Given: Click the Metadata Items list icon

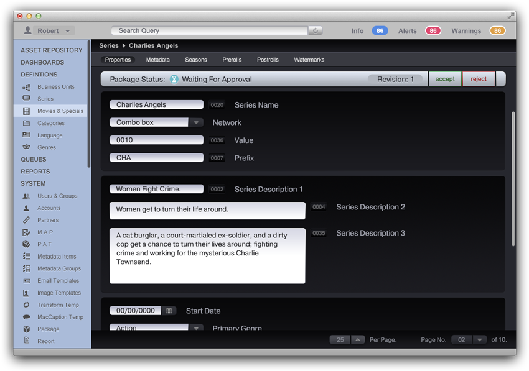Looking at the screenshot, I should (26, 256).
